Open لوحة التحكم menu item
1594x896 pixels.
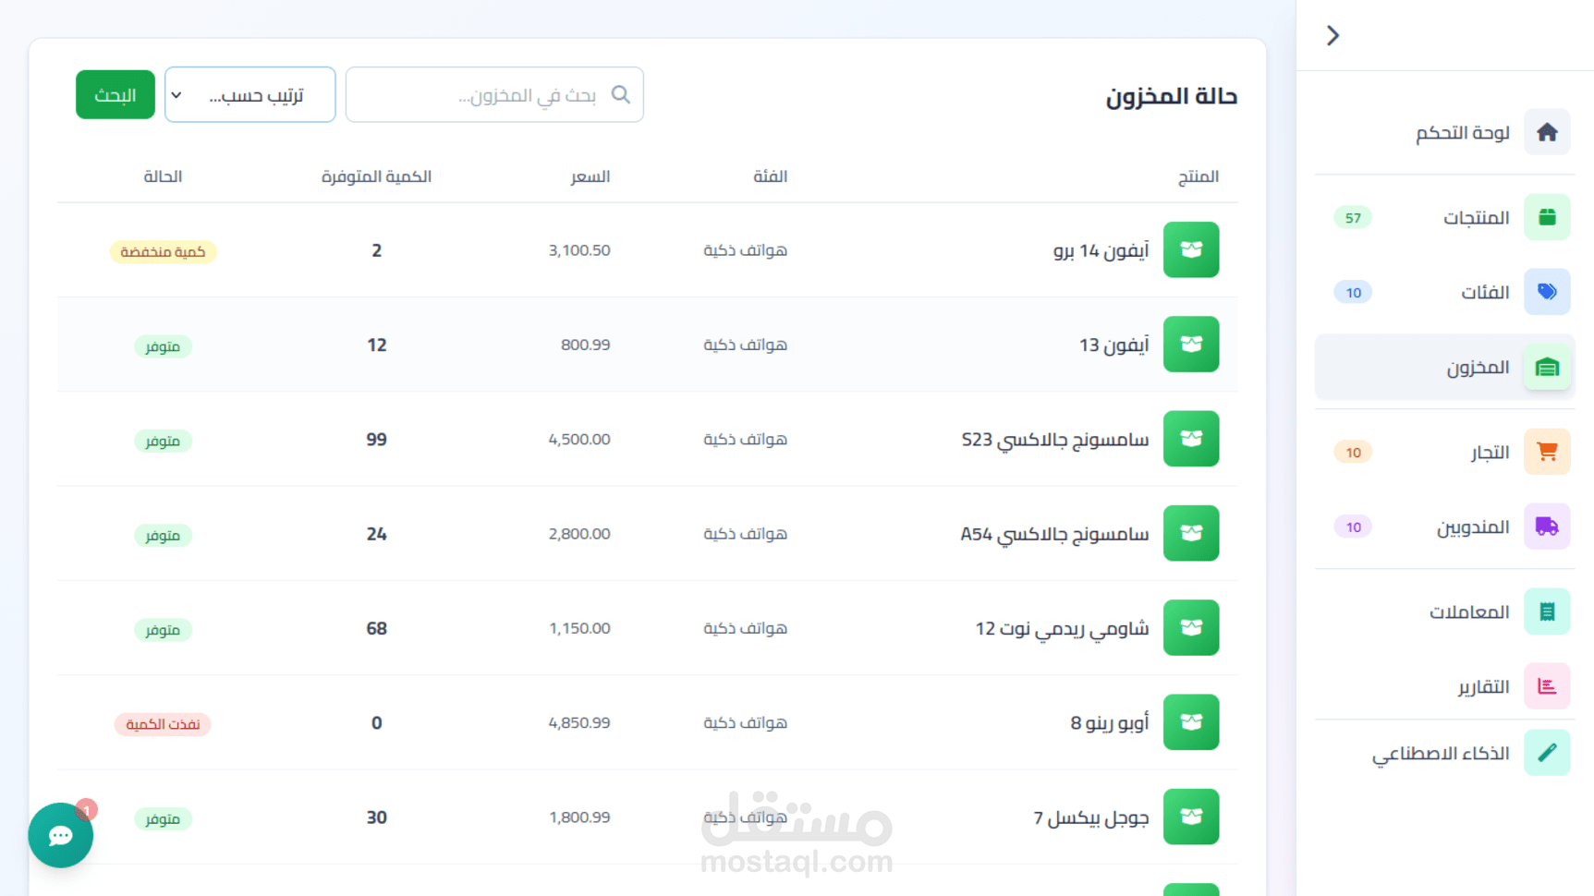coord(1445,132)
